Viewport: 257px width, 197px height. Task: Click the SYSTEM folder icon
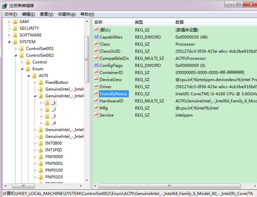point(15,42)
